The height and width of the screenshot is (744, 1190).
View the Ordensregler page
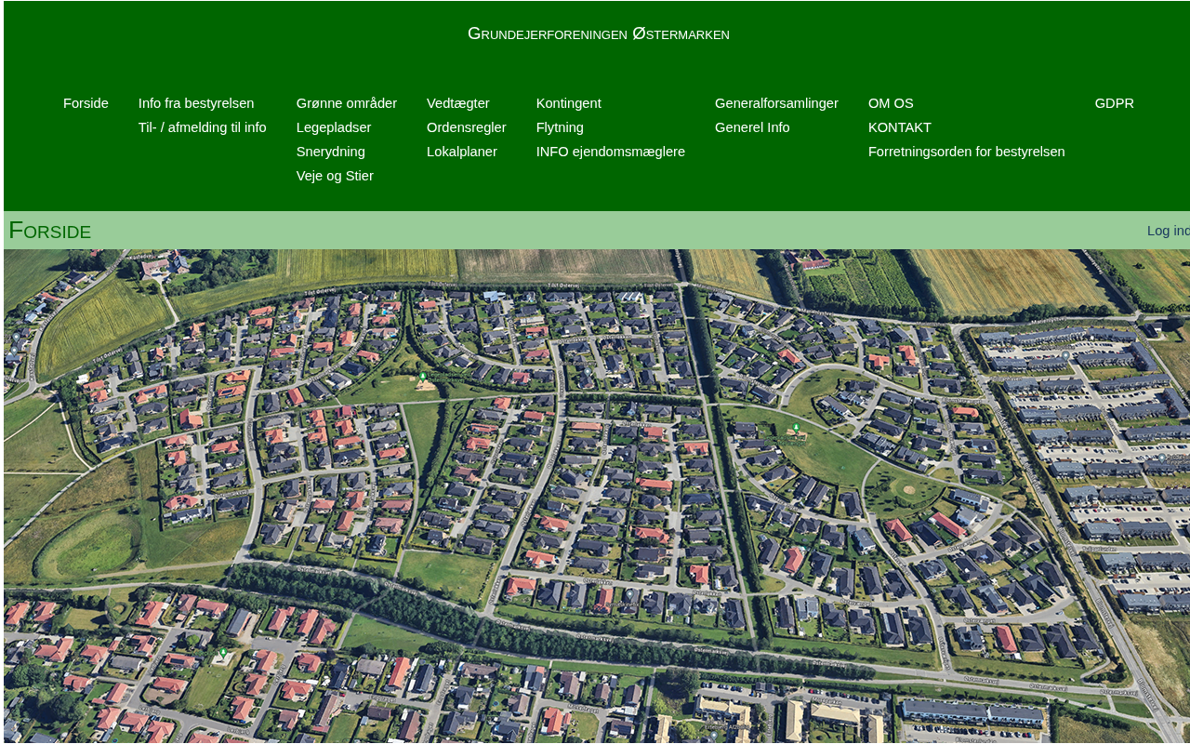[466, 127]
